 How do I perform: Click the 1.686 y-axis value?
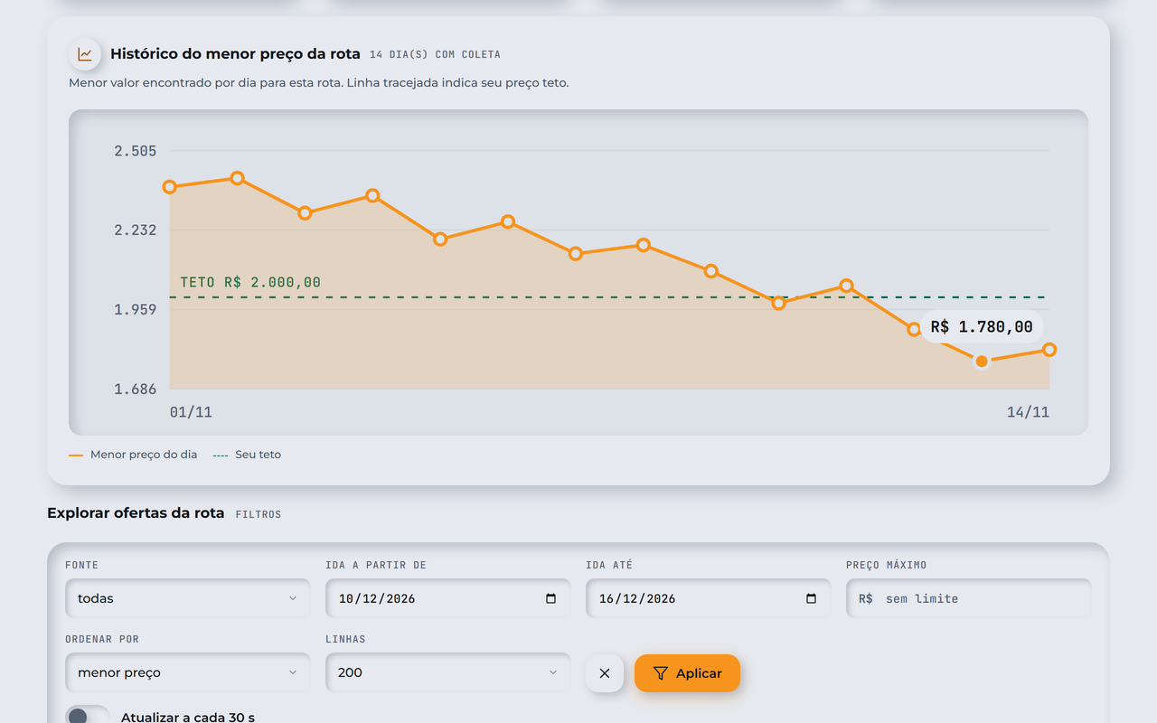136,390
